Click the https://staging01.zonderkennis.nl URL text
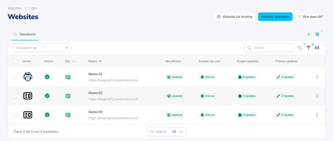 tap(113, 80)
